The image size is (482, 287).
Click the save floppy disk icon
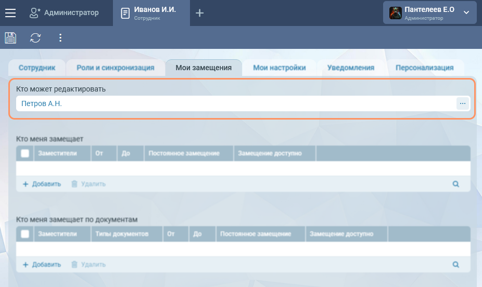10,38
